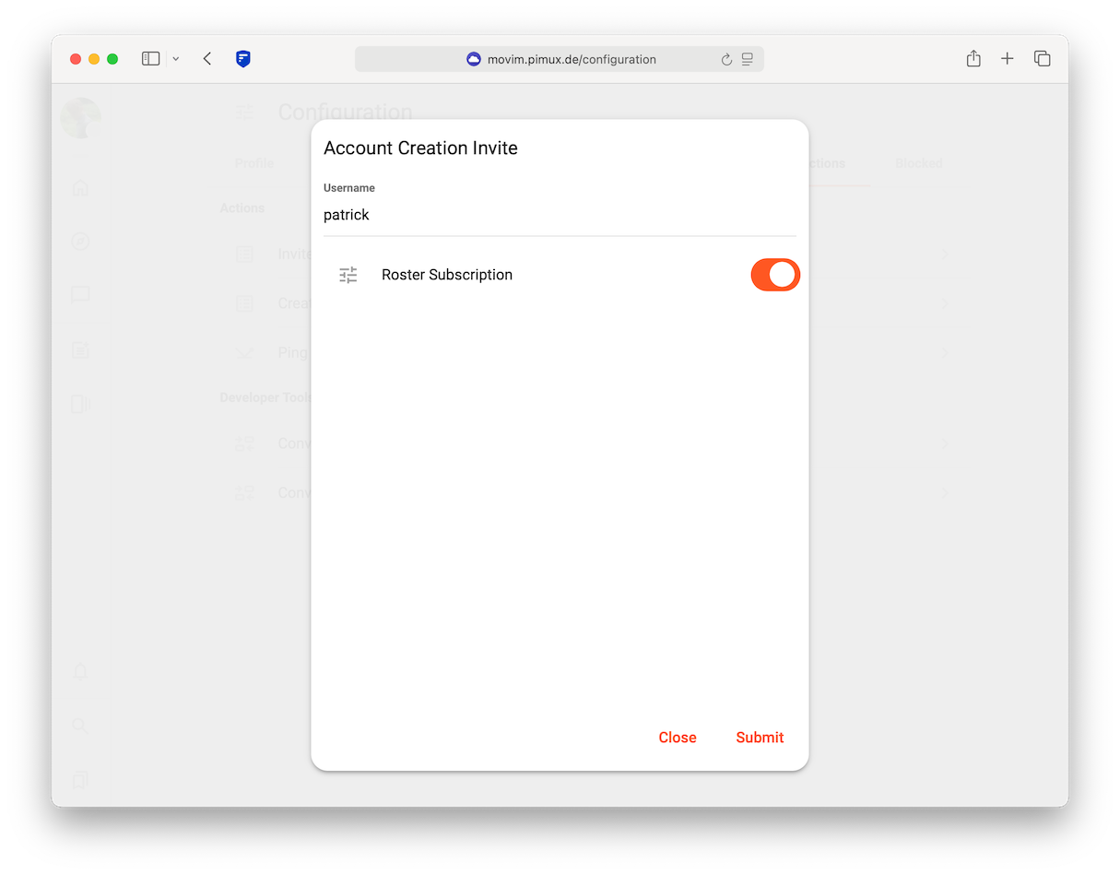This screenshot has width=1120, height=875.
Task: Click the share icon in the browser toolbar
Action: point(973,58)
